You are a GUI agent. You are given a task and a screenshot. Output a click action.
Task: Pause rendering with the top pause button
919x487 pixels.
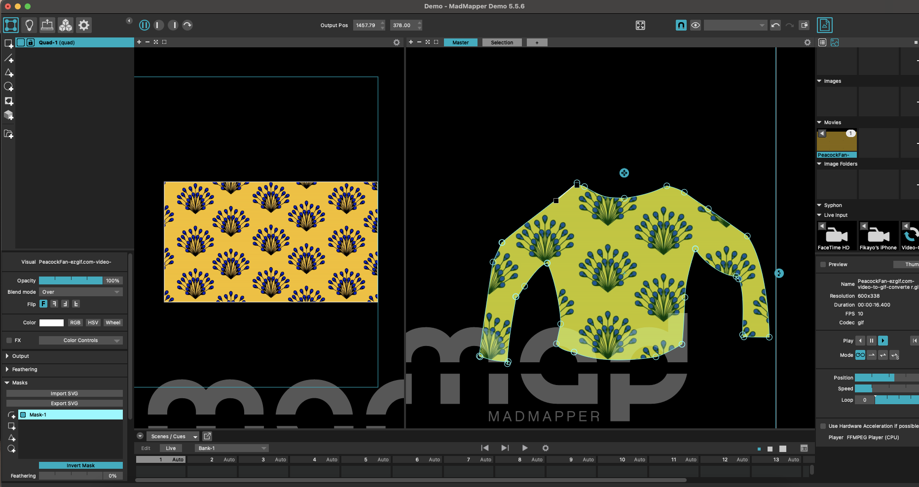[x=145, y=25]
